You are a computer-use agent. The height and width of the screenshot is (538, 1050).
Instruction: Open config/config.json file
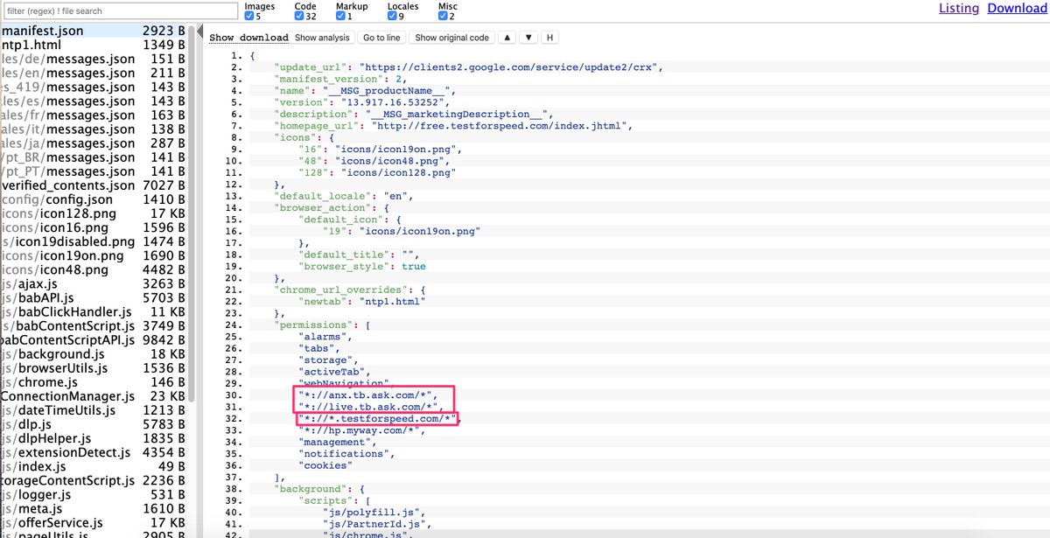coord(93,199)
